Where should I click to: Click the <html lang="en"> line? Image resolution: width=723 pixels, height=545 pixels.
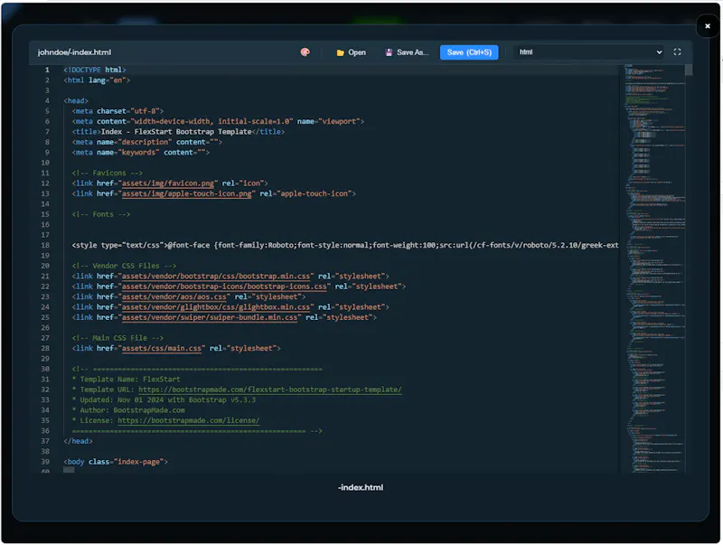(x=97, y=80)
